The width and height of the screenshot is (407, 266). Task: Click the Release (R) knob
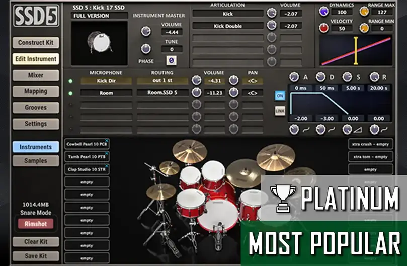374,77
